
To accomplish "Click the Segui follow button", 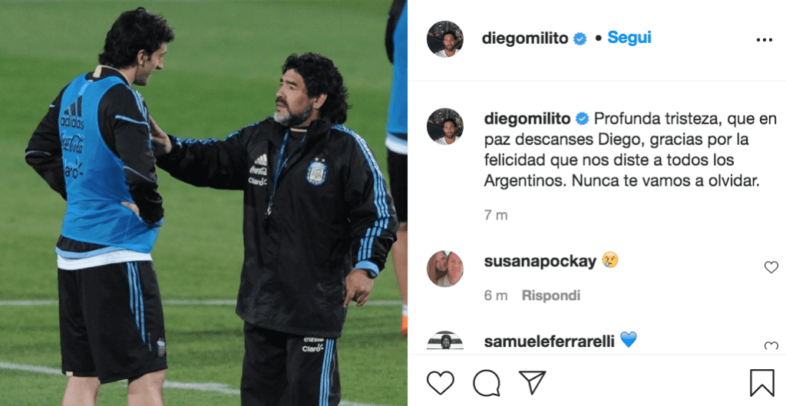I will tap(629, 38).
